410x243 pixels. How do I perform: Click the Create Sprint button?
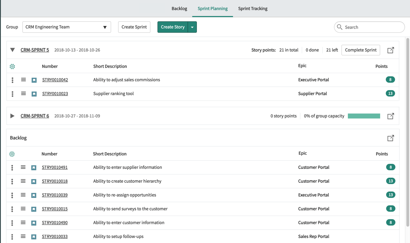pos(134,27)
